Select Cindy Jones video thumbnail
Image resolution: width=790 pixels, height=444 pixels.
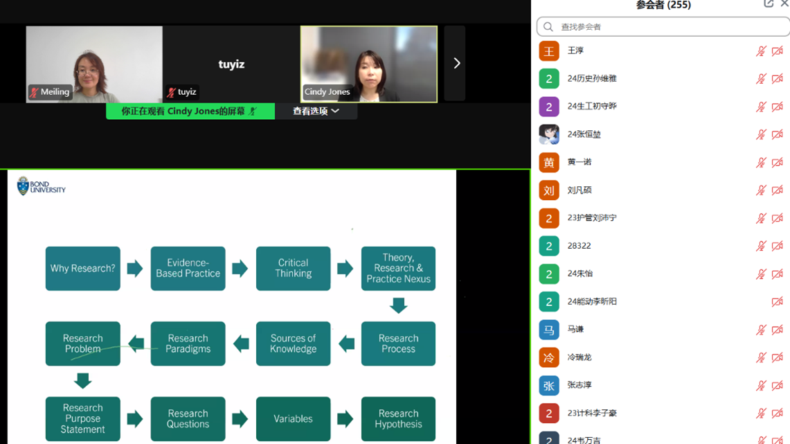(369, 64)
